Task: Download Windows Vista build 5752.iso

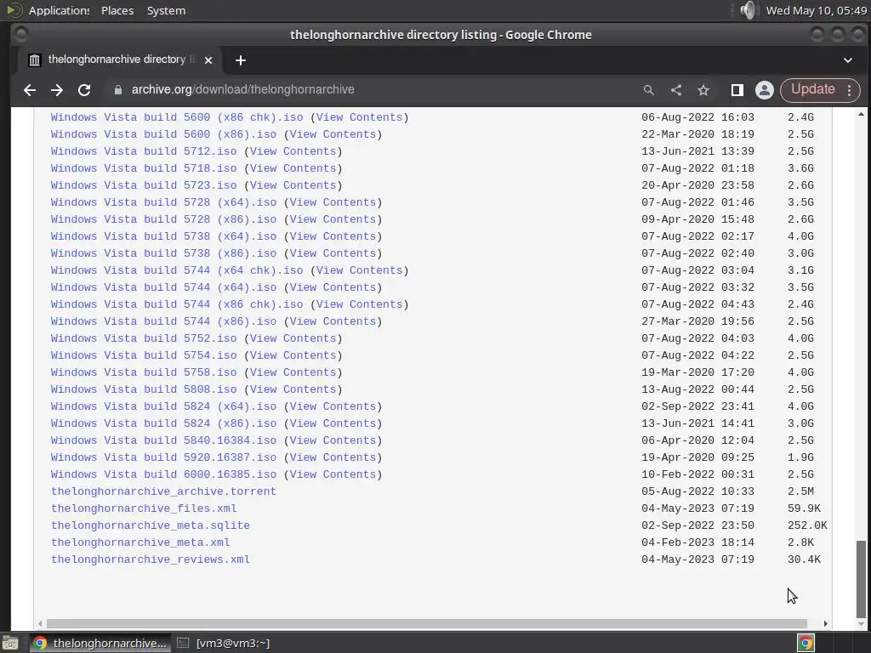Action: click(x=144, y=338)
